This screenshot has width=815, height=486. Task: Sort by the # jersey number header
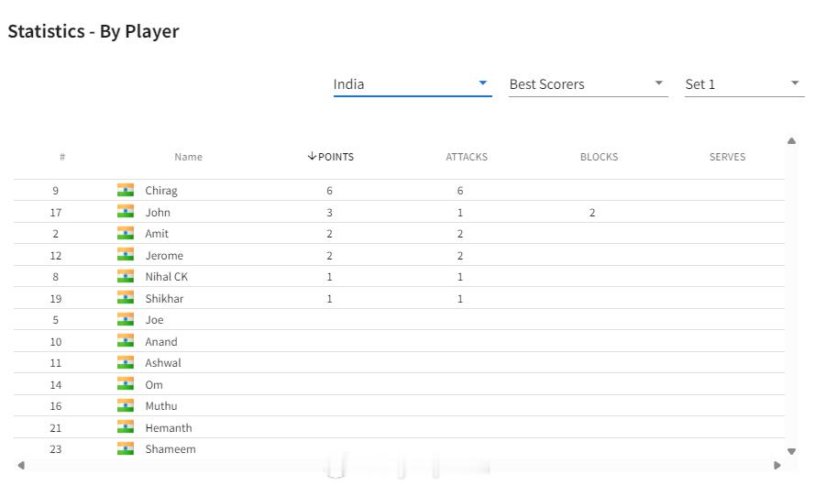click(x=62, y=157)
